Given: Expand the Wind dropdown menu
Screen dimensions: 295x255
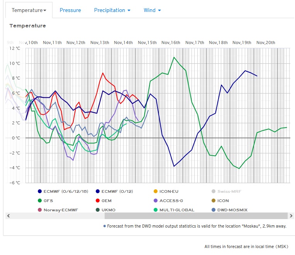Looking at the screenshot, I should tap(152, 10).
